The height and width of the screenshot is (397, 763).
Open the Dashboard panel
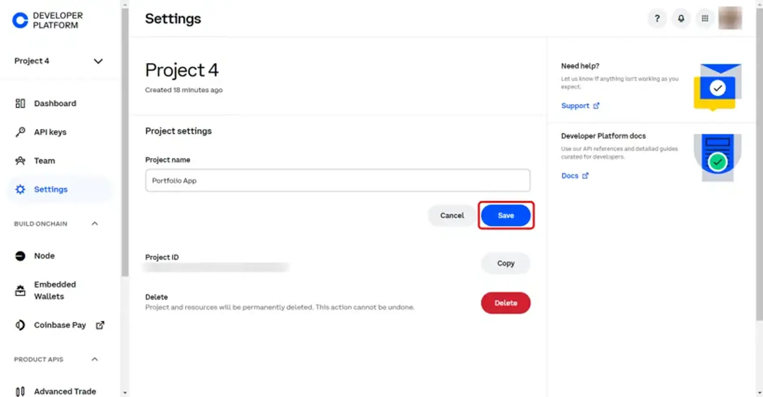55,103
